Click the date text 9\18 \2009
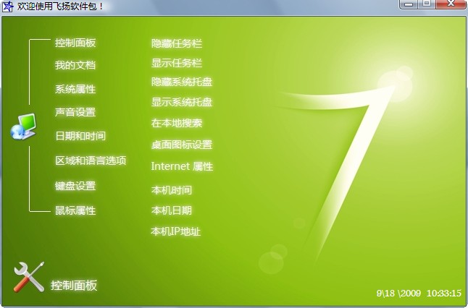Viewport: 468px width, 308px height. (x=398, y=293)
